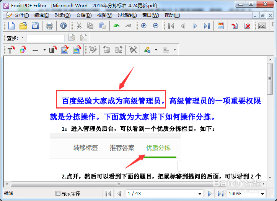Print the document using the printer icon

(49, 26)
